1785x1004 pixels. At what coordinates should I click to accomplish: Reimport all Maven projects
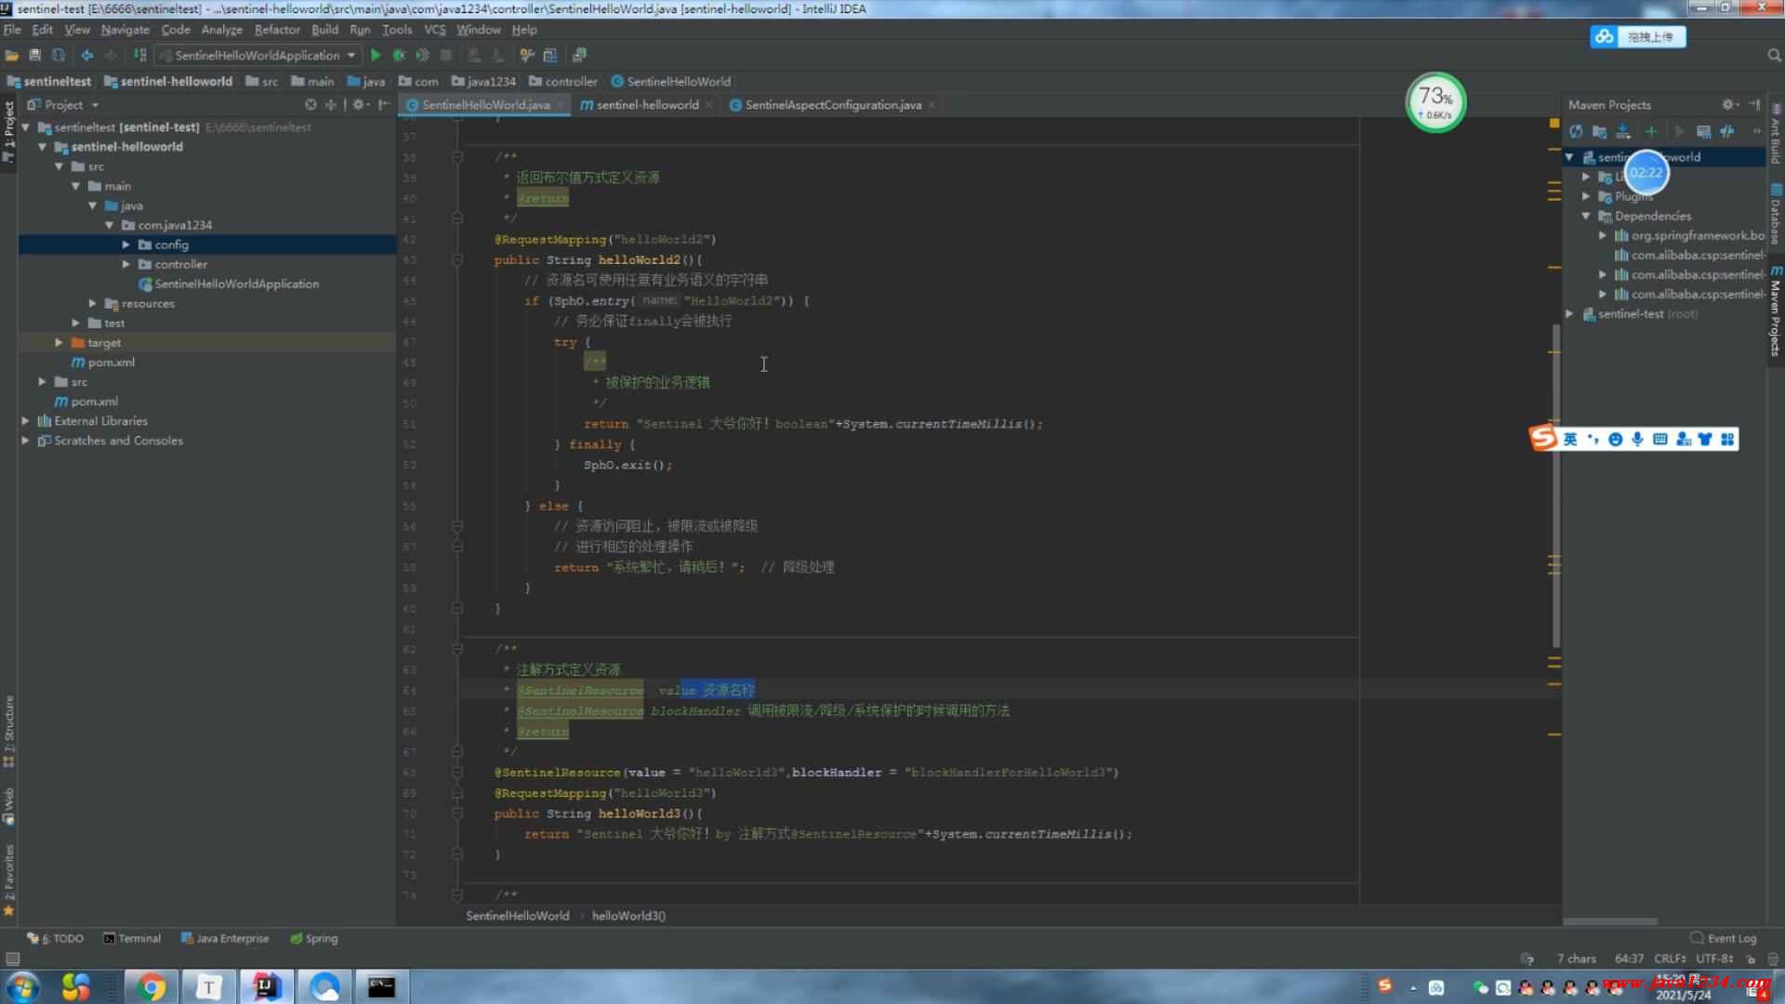pos(1576,131)
